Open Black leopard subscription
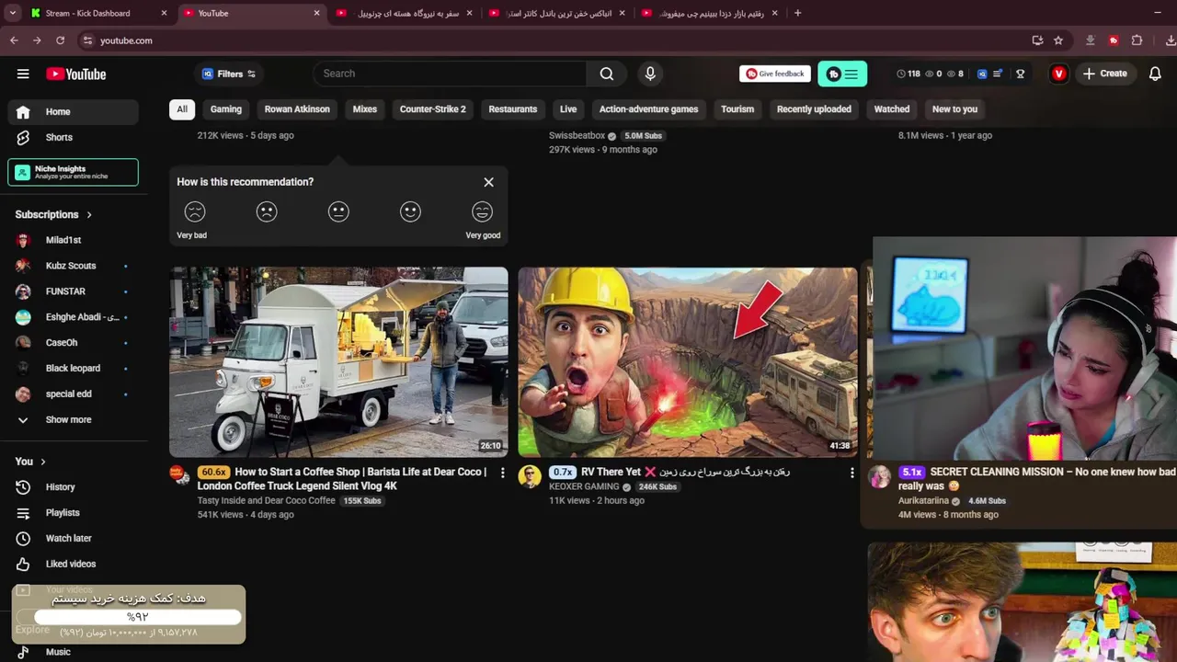This screenshot has height=662, width=1177. point(74,368)
